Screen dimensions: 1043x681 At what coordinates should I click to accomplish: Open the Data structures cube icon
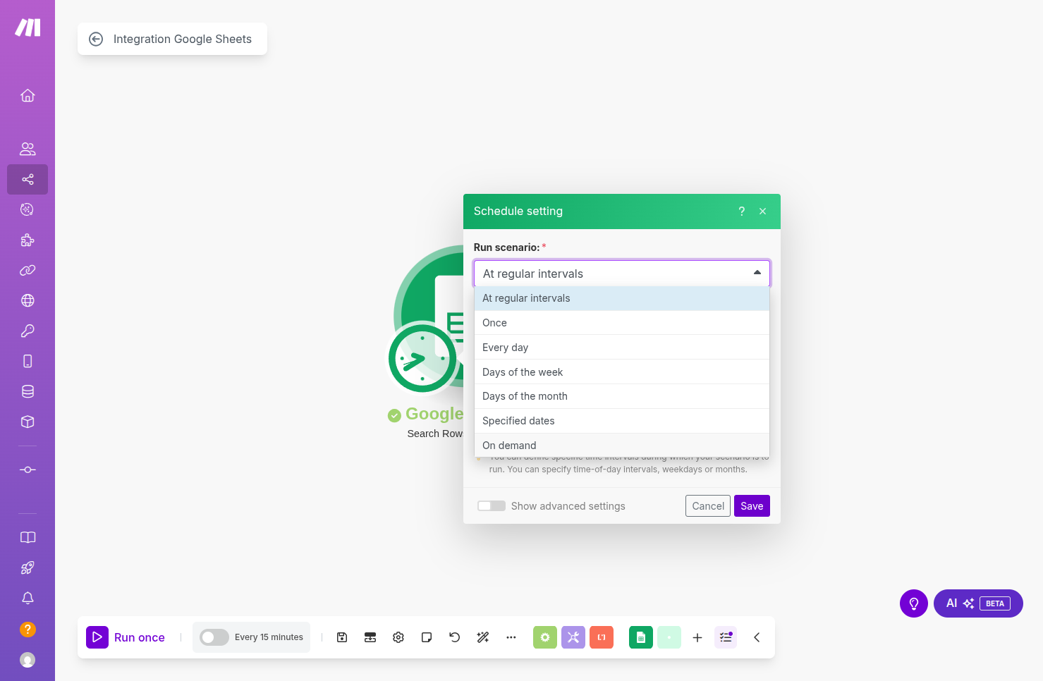point(28,422)
